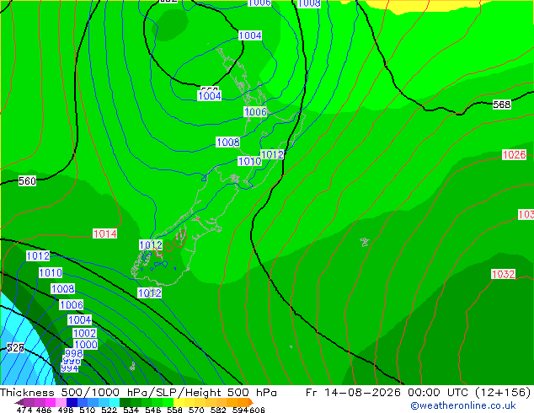Click the orange arrow end of colour scale
This screenshot has height=413, width=534.
pyautogui.click(x=251, y=402)
